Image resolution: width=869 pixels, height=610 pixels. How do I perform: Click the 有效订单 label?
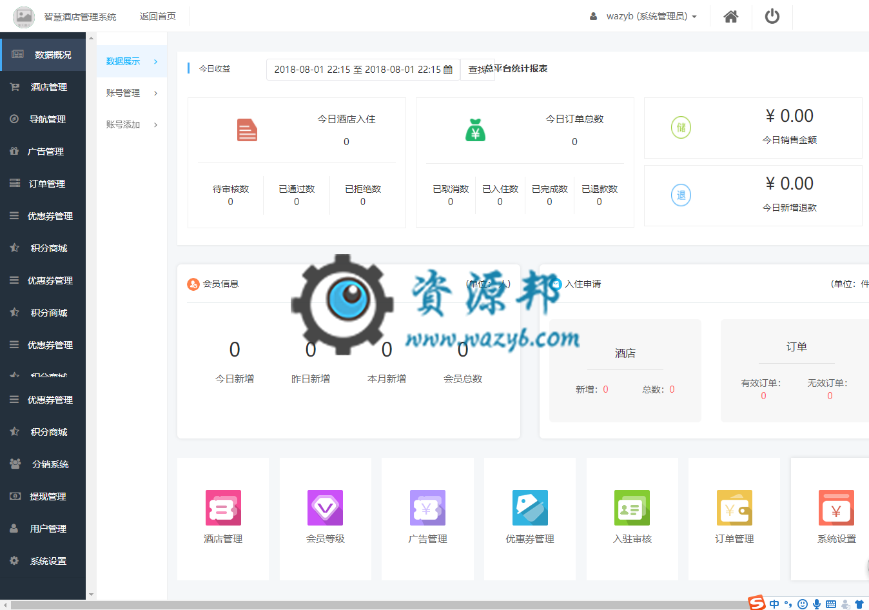click(761, 383)
